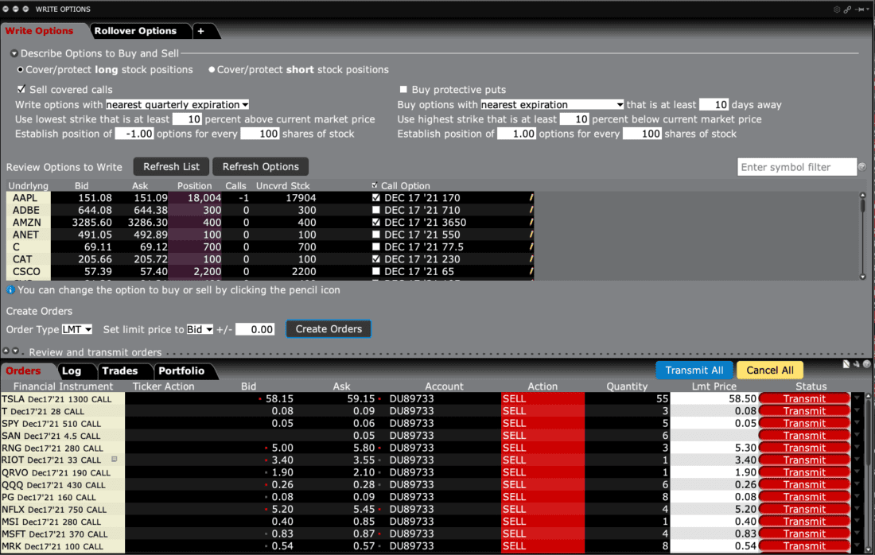The width and height of the screenshot is (875, 555).
Task: Click orders list scrollbar up arrow
Action: point(869,396)
